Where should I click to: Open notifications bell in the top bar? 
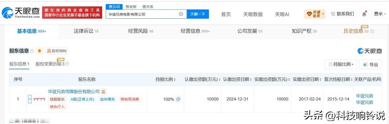click(364, 14)
